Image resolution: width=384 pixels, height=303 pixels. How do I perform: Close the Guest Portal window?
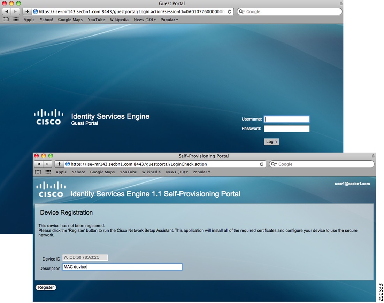(5, 3)
